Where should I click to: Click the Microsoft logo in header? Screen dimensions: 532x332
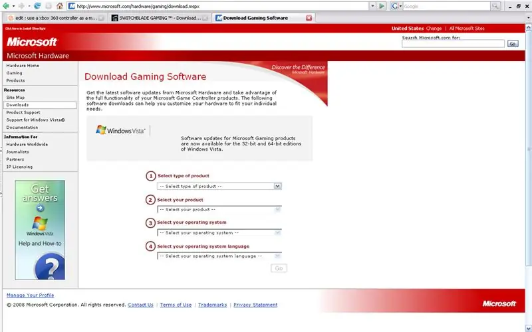[x=32, y=42]
